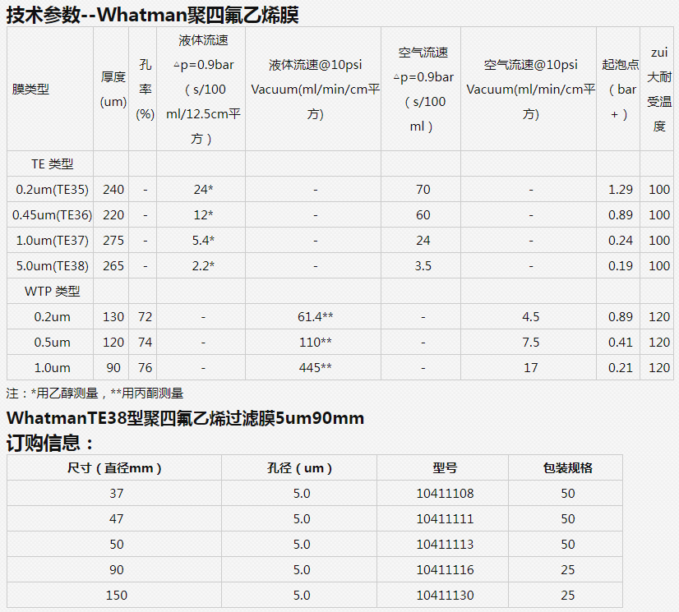The width and height of the screenshot is (679, 612).
Task: Select thickness value "265" in TE38 row
Action: tap(113, 266)
